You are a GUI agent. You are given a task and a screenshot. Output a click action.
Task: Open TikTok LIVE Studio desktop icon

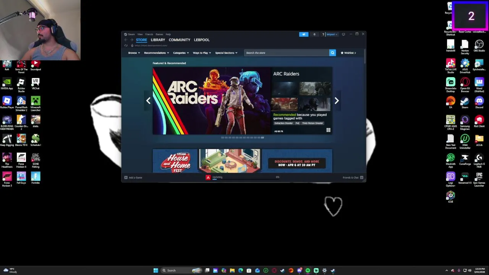click(450, 66)
